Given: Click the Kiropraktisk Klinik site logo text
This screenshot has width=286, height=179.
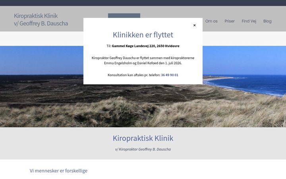Looking at the screenshot, I should tap(41, 19).
